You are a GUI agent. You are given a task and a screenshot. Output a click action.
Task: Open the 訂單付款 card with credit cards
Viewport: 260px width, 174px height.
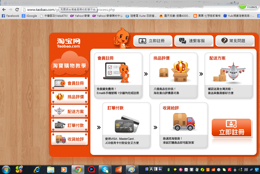[x=126, y=125]
